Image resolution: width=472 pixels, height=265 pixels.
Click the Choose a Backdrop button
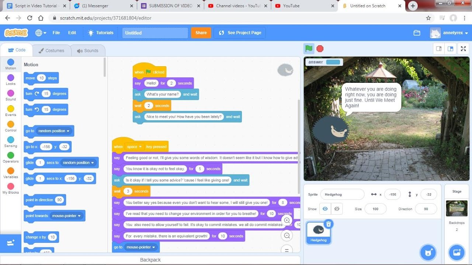pyautogui.click(x=457, y=252)
